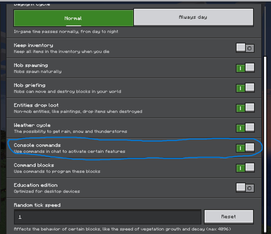Switch off the Weather cycle toggle
Screen dimensions: 271x234
tap(245, 128)
